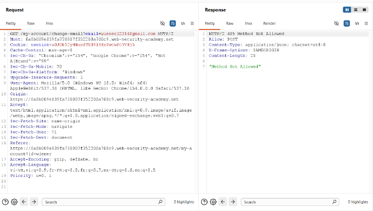Toggle \n newline display in Request panel
This screenshot has width=373, height=211.
[x=183, y=23]
